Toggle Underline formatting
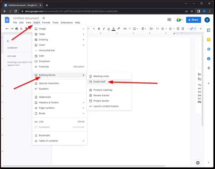The image size is (215, 169). 108,29
